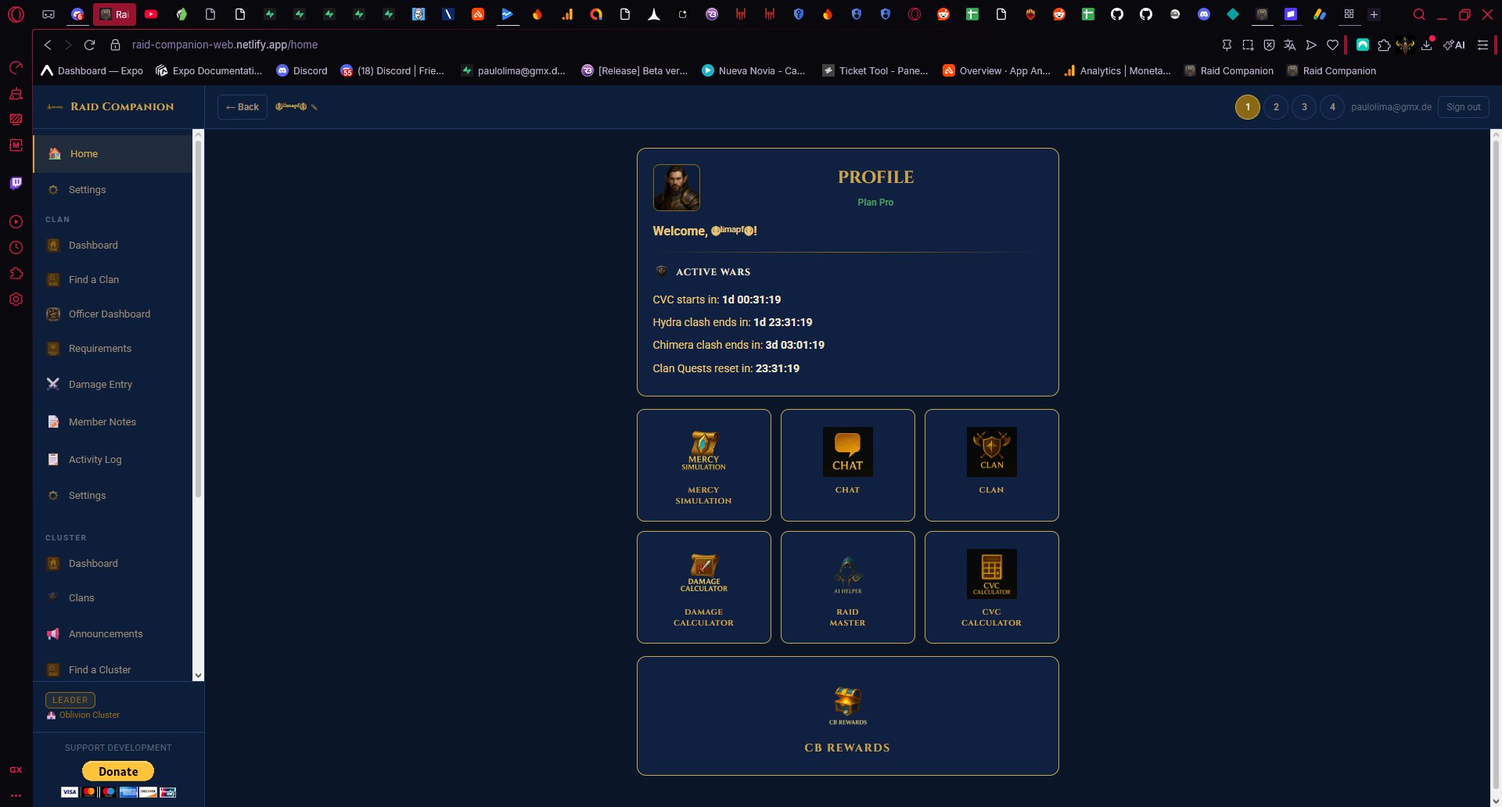Open the Twitch icon in Opera sidebar
This screenshot has height=807, width=1502.
pos(16,183)
